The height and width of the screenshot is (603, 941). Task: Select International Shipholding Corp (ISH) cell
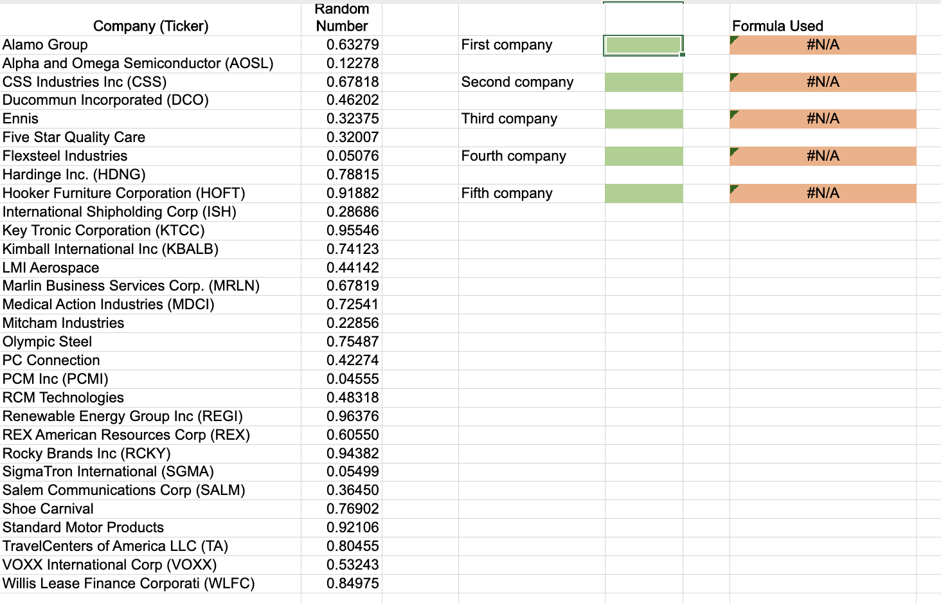[150, 212]
